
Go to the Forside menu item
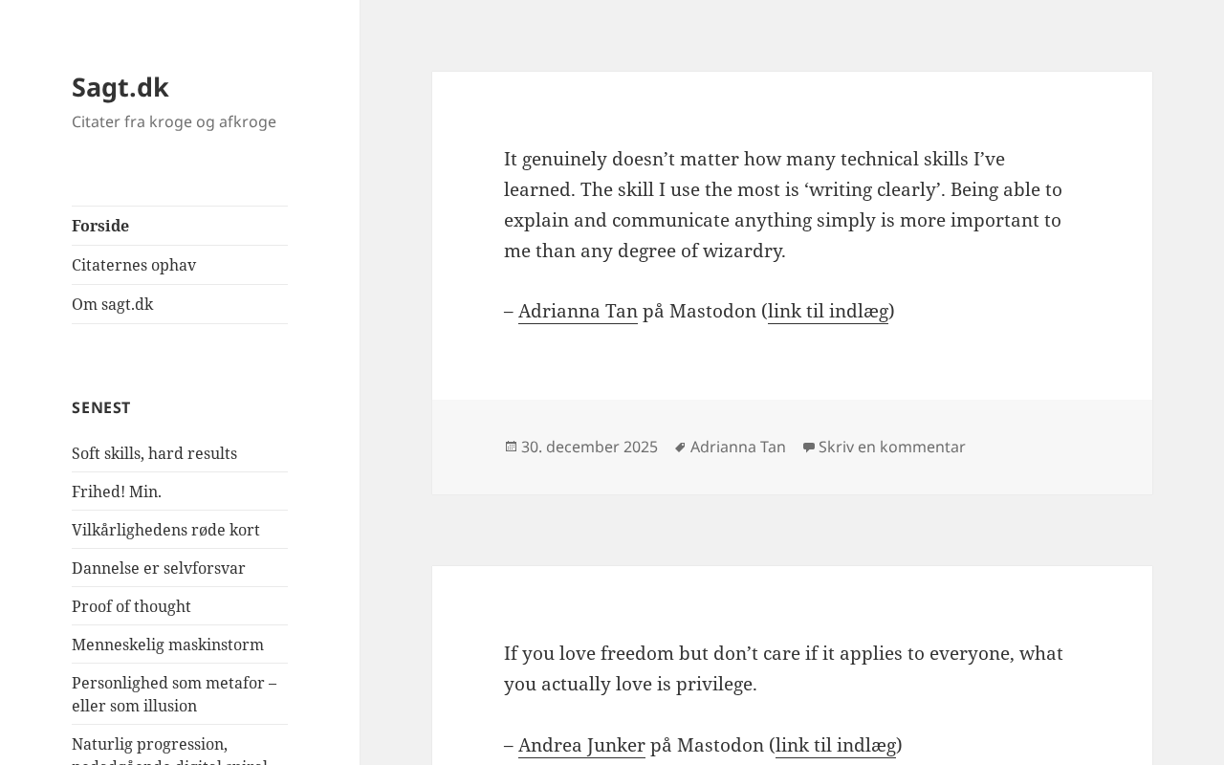pos(100,226)
